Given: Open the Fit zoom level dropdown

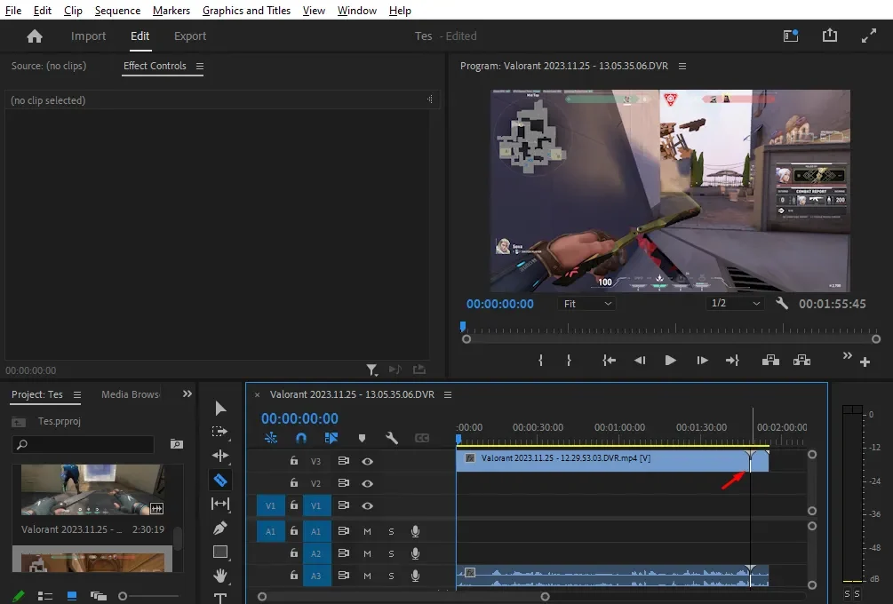Looking at the screenshot, I should click(x=586, y=304).
